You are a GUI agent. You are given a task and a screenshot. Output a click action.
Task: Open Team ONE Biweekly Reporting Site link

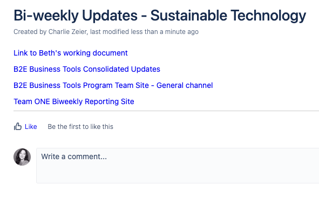click(74, 101)
